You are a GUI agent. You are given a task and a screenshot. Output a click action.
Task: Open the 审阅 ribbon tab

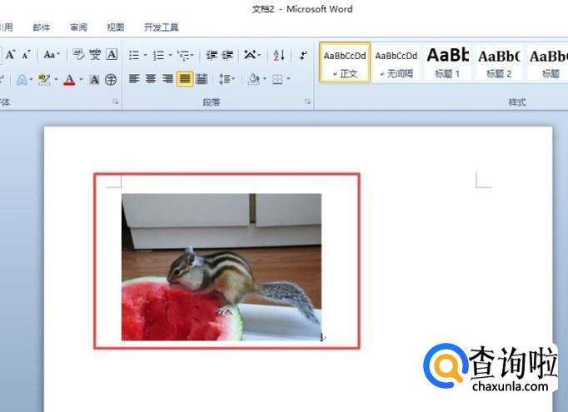pyautogui.click(x=78, y=27)
